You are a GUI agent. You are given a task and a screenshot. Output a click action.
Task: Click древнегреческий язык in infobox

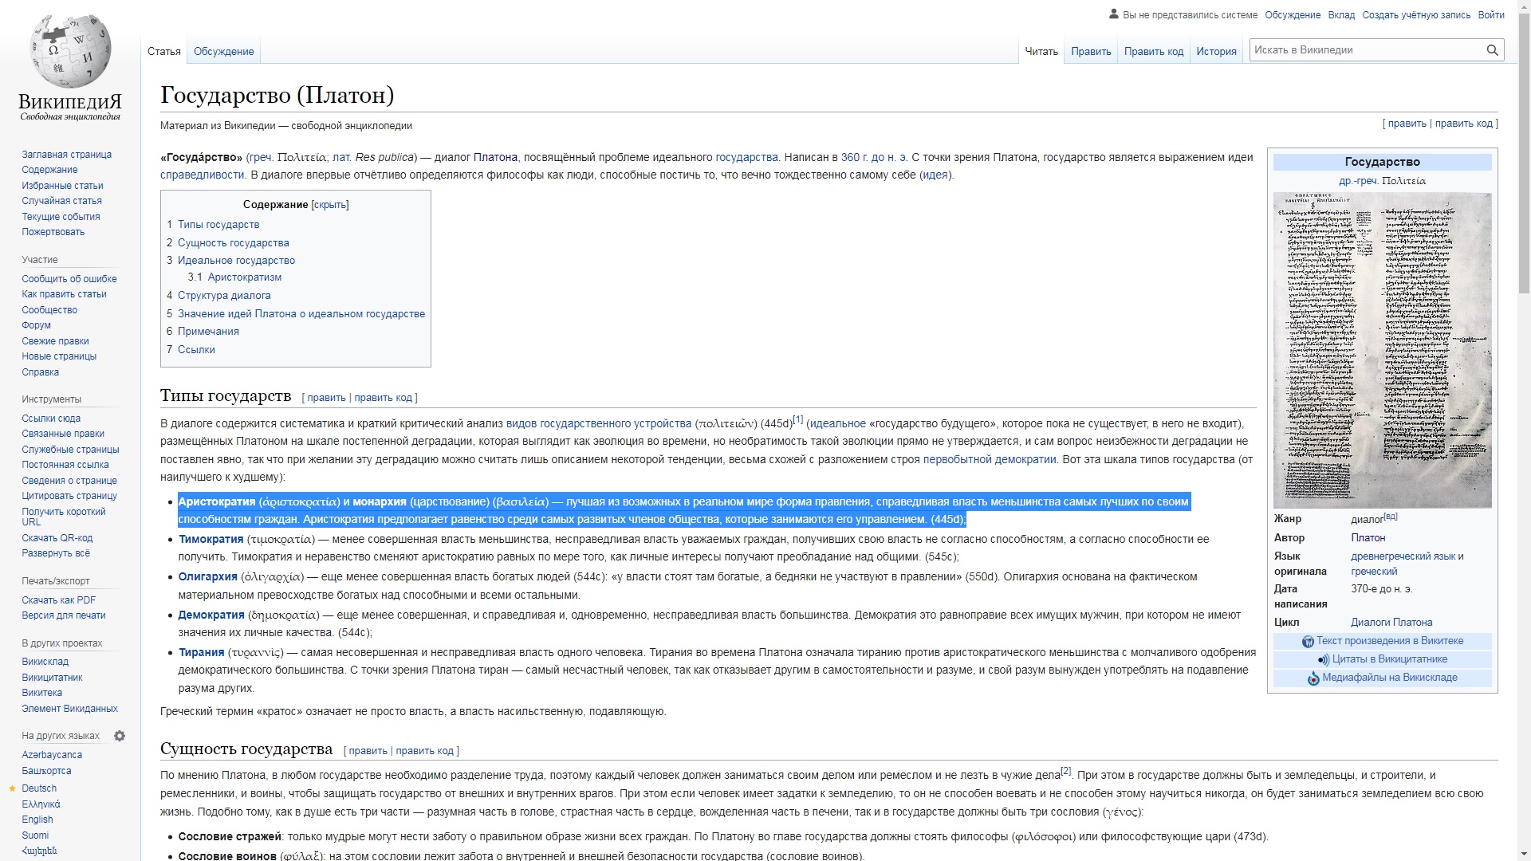point(1403,556)
